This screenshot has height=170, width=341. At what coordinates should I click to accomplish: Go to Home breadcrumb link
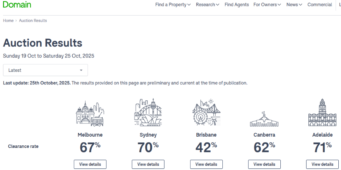click(8, 21)
